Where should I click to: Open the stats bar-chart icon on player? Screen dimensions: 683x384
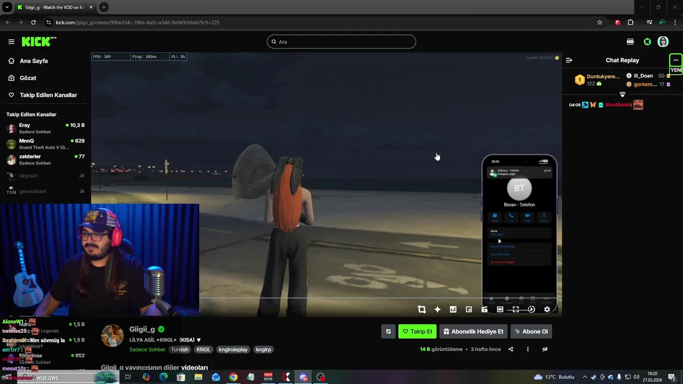[453, 309]
